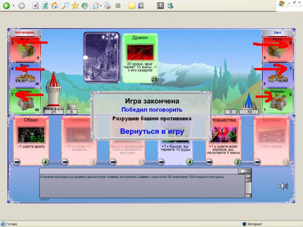
Task: Click the History icon in toolbar
Action: tap(85, 5)
